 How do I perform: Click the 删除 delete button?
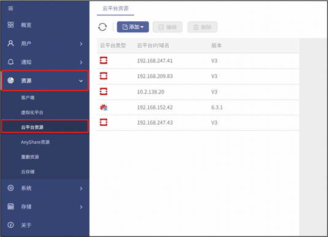click(202, 27)
